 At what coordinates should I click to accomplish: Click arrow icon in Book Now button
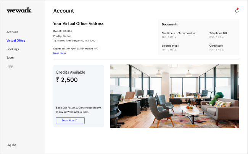click(x=76, y=120)
